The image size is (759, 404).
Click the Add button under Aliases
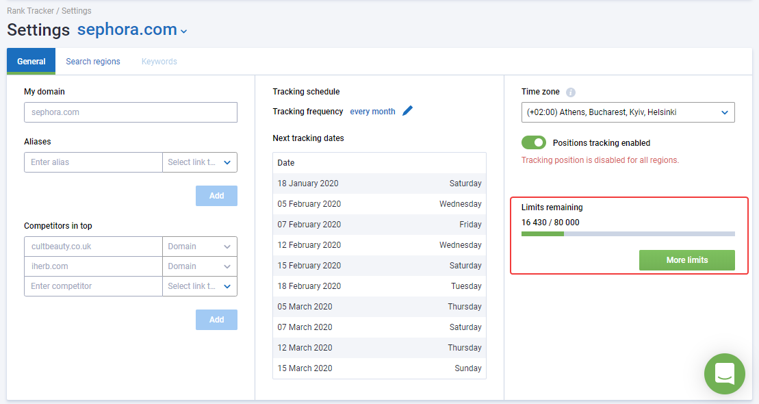[x=216, y=196]
